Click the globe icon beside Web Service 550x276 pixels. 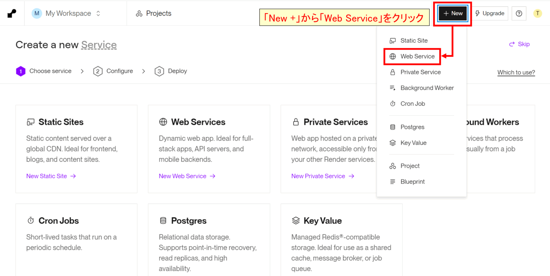click(393, 56)
